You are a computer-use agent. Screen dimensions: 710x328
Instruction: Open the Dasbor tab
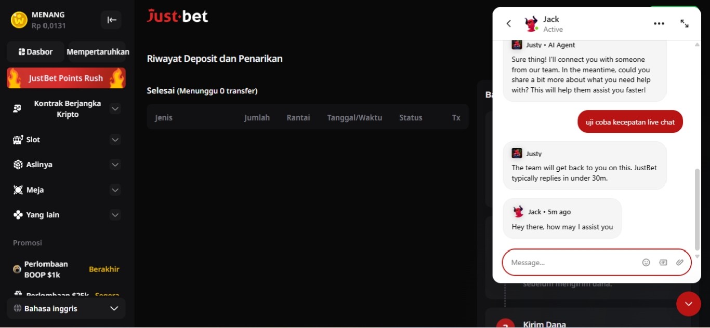point(35,52)
